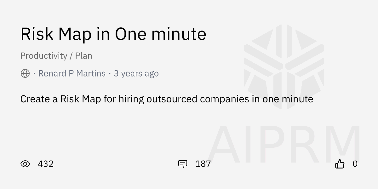The height and width of the screenshot is (189, 378).
Task: Select the Productivity category label
Action: coord(44,56)
